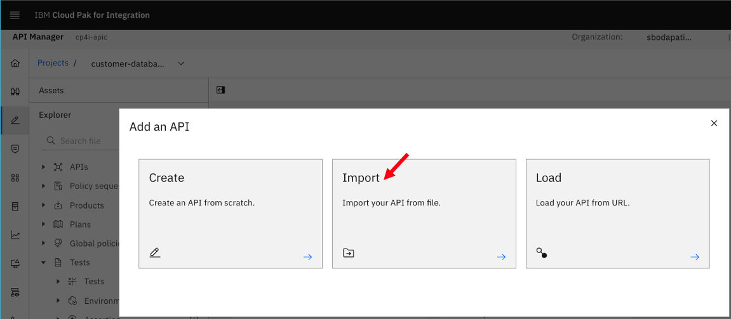Open the shield icon in sidebar
The image size is (731, 319).
pyautogui.click(x=15, y=149)
